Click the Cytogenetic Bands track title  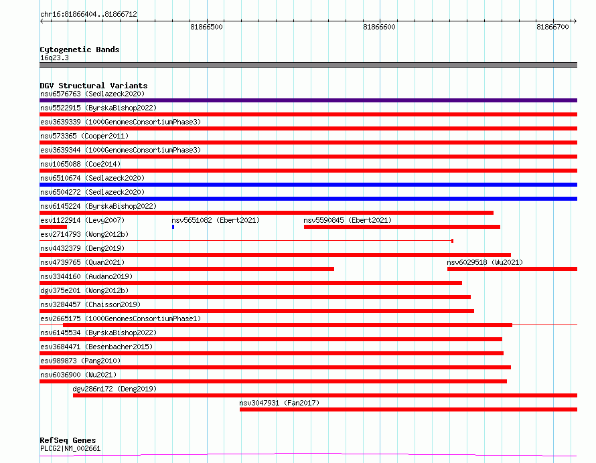80,50
